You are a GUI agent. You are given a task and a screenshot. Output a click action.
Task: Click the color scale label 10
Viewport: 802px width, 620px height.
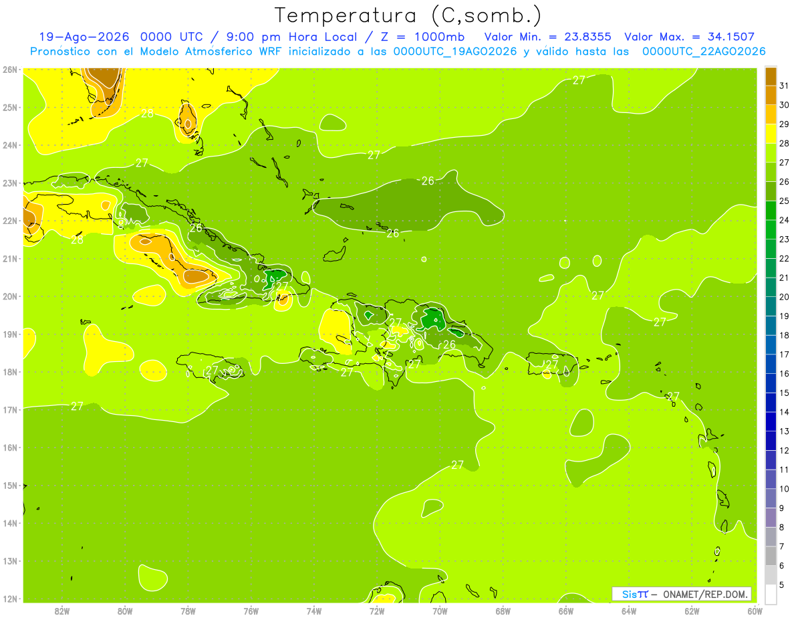(x=785, y=489)
